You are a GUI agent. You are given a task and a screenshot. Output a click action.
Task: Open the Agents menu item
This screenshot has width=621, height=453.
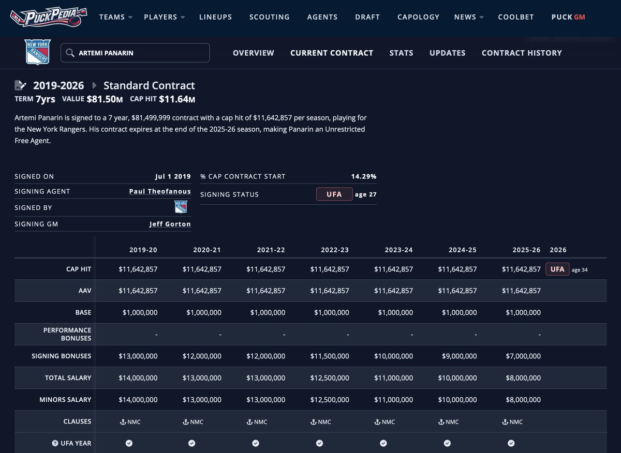(322, 17)
